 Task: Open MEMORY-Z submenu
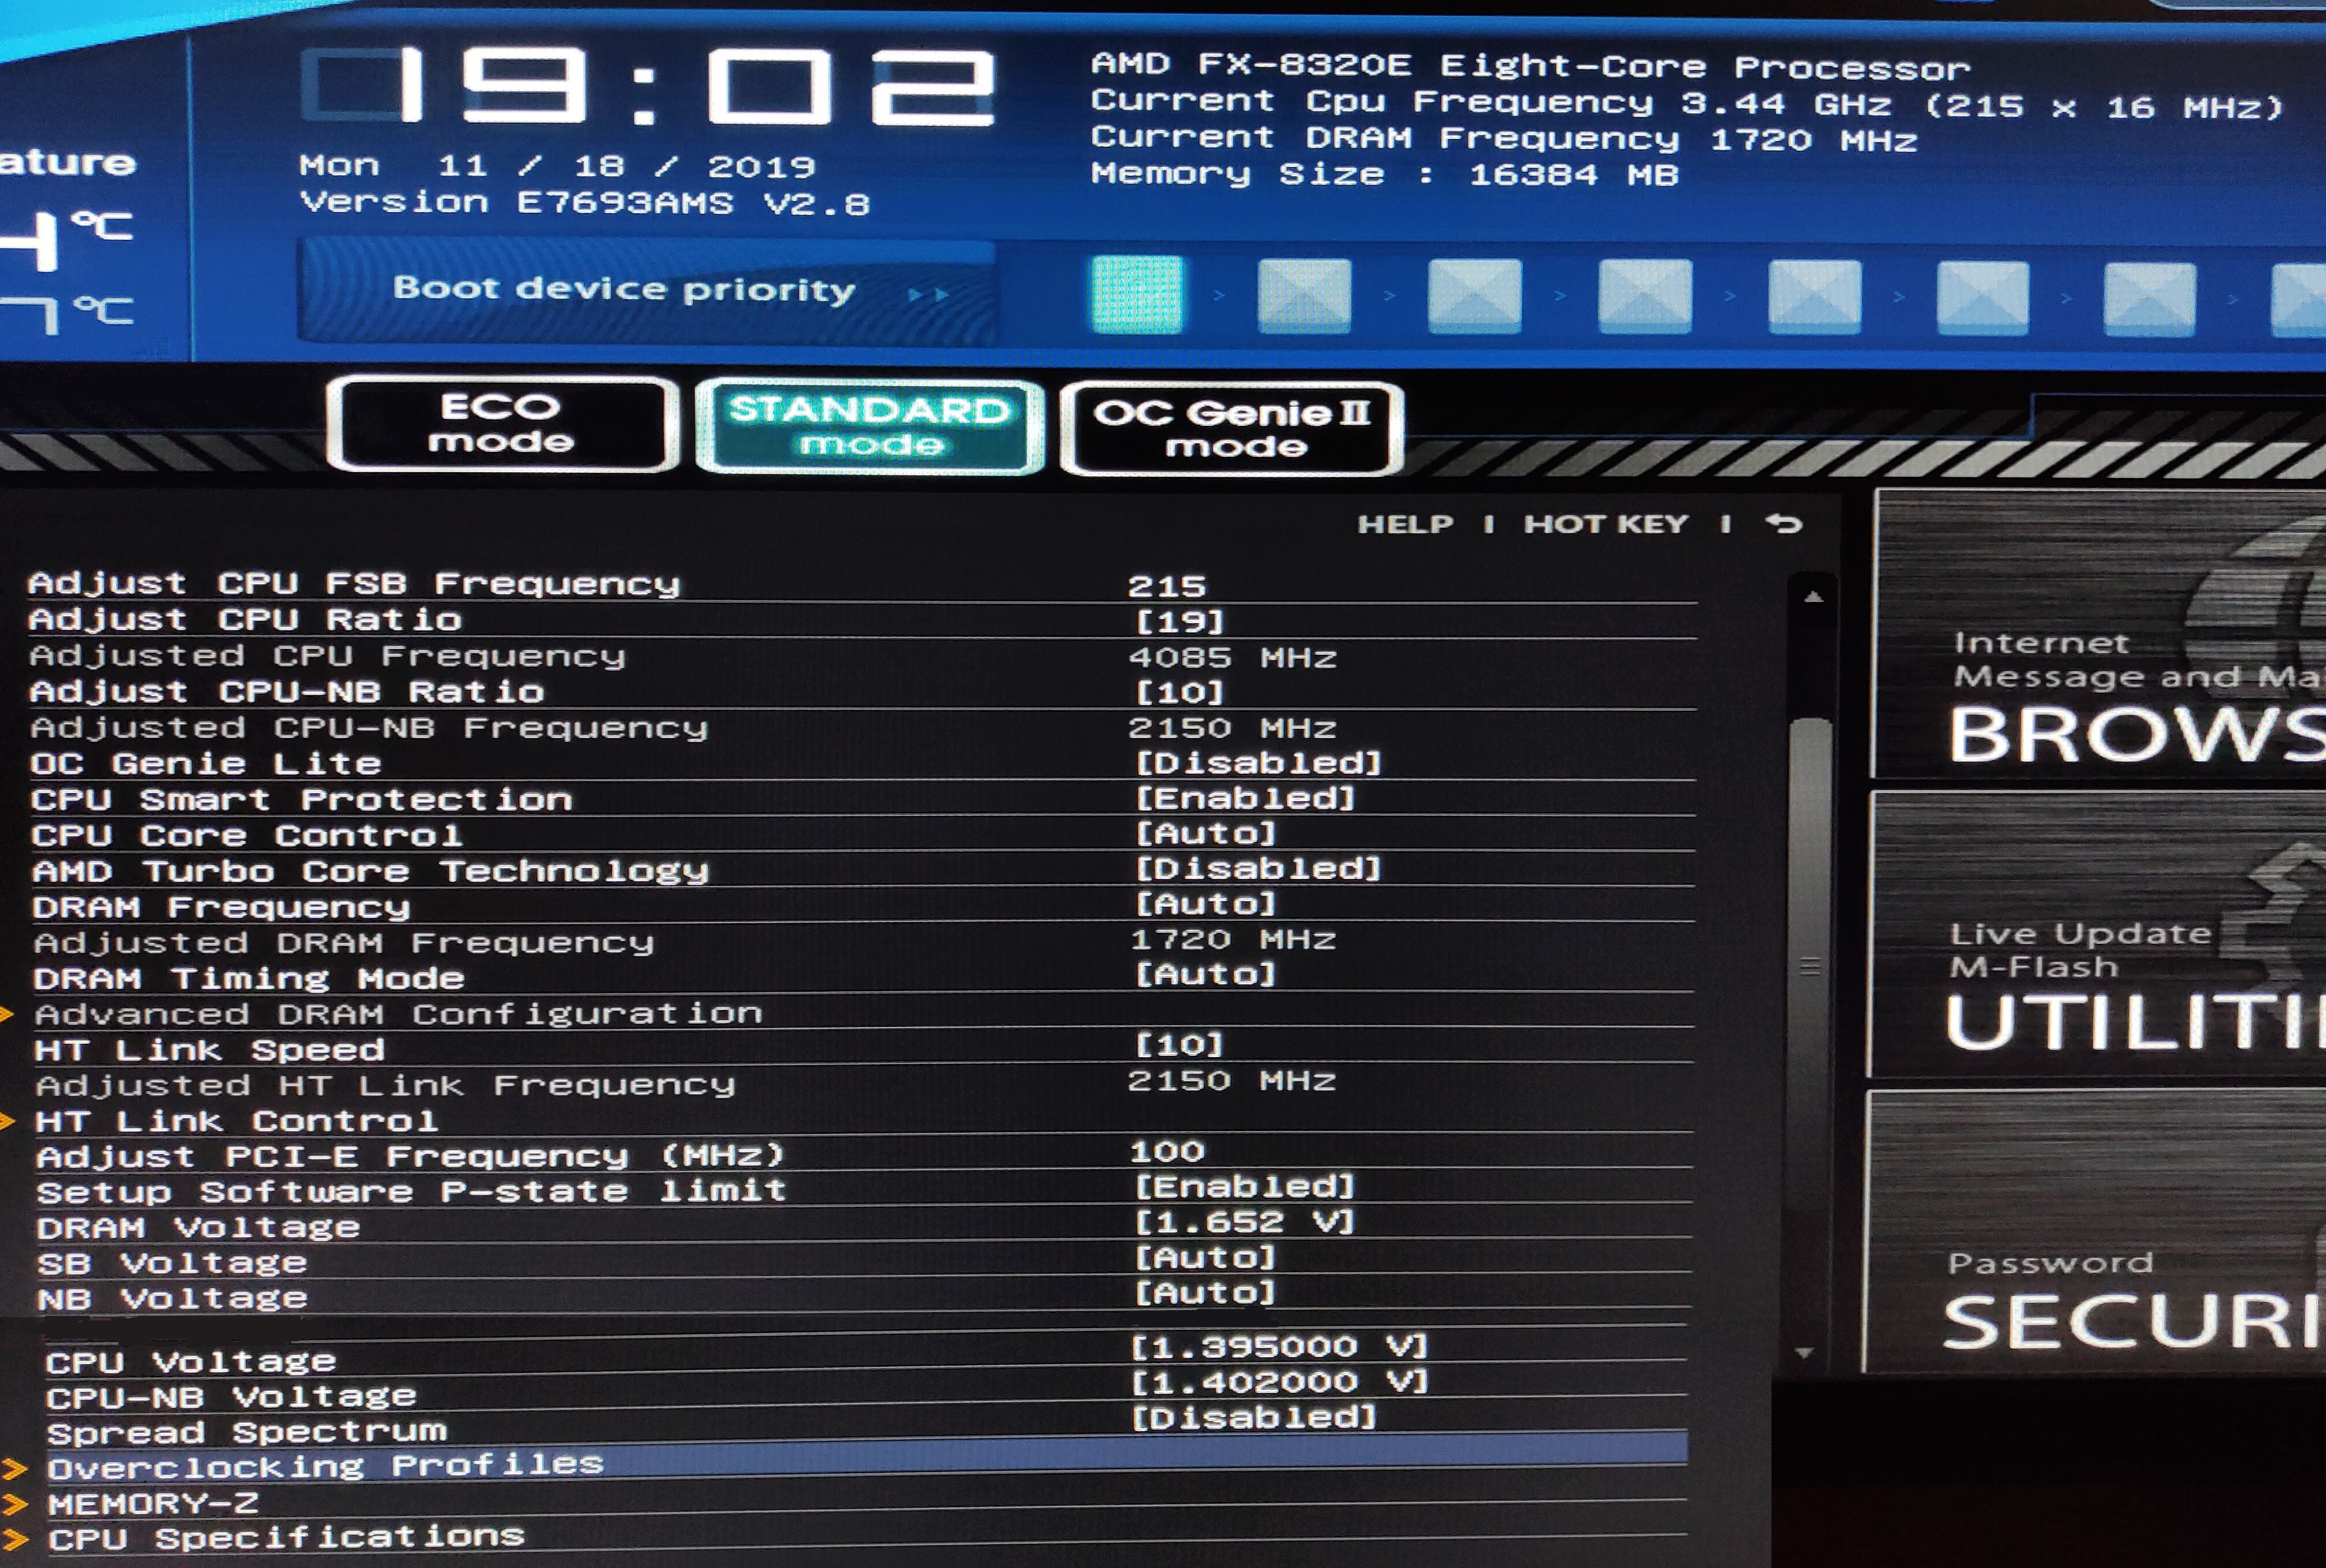pyautogui.click(x=153, y=1503)
